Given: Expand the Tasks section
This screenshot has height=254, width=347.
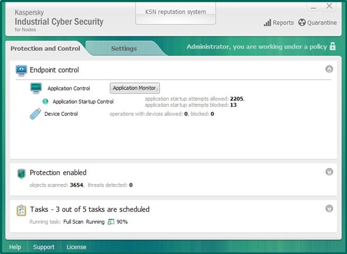Looking at the screenshot, I should (x=329, y=208).
